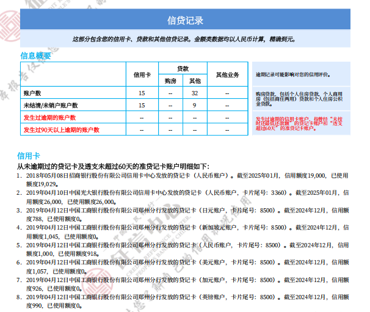Select the 购房 sub-column header

coord(170,81)
